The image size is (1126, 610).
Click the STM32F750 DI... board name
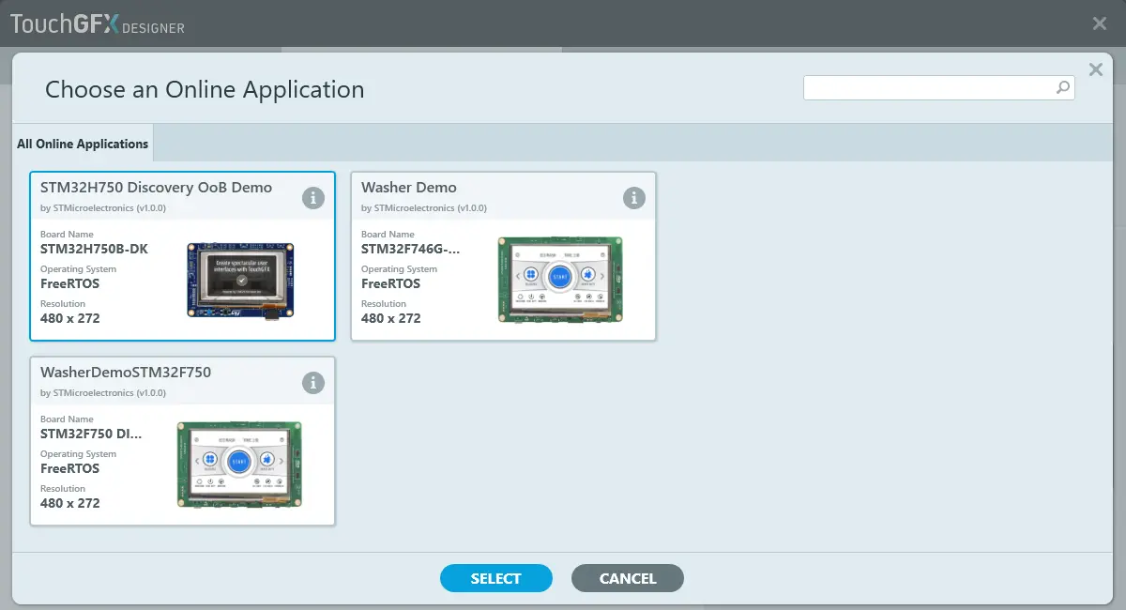pos(91,435)
